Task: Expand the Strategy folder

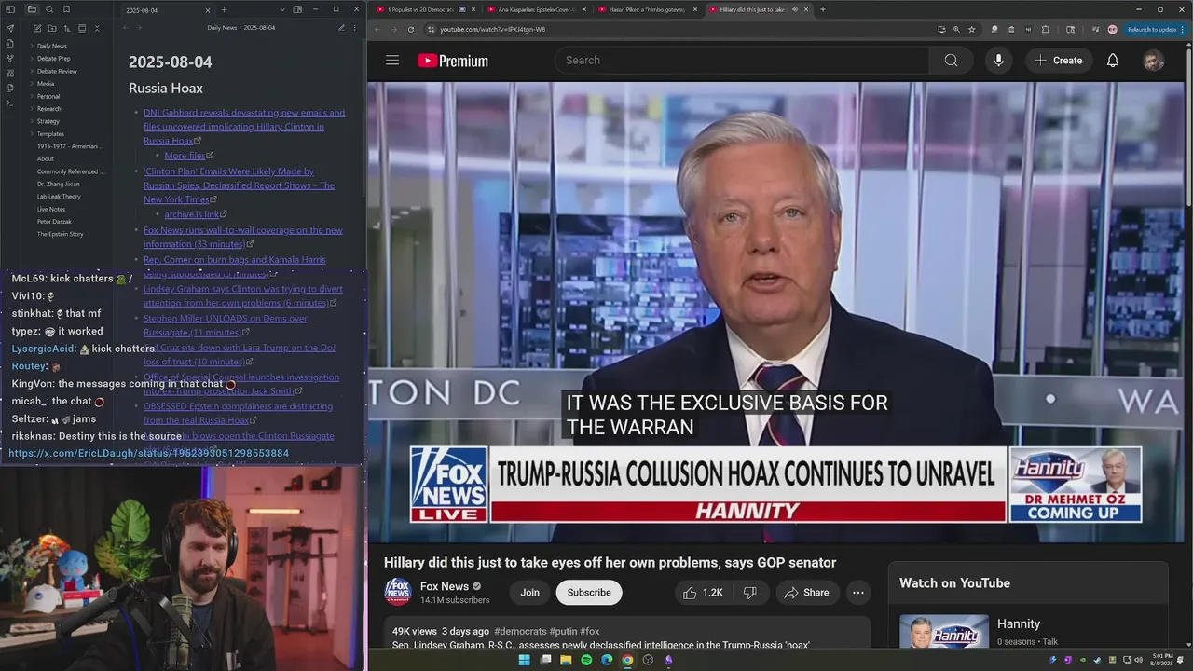Action: (48, 121)
